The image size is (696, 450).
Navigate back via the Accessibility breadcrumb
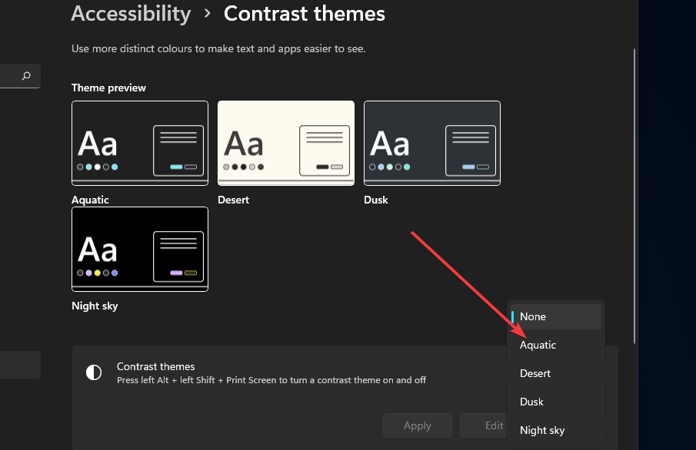coord(131,13)
